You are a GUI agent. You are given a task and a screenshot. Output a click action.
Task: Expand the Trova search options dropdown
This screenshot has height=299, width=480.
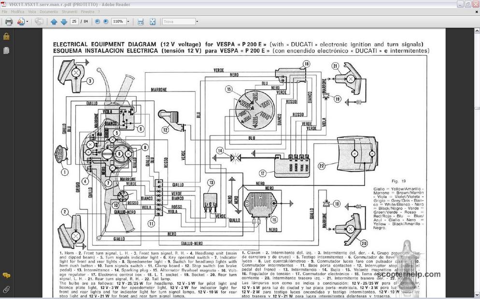coord(197,22)
